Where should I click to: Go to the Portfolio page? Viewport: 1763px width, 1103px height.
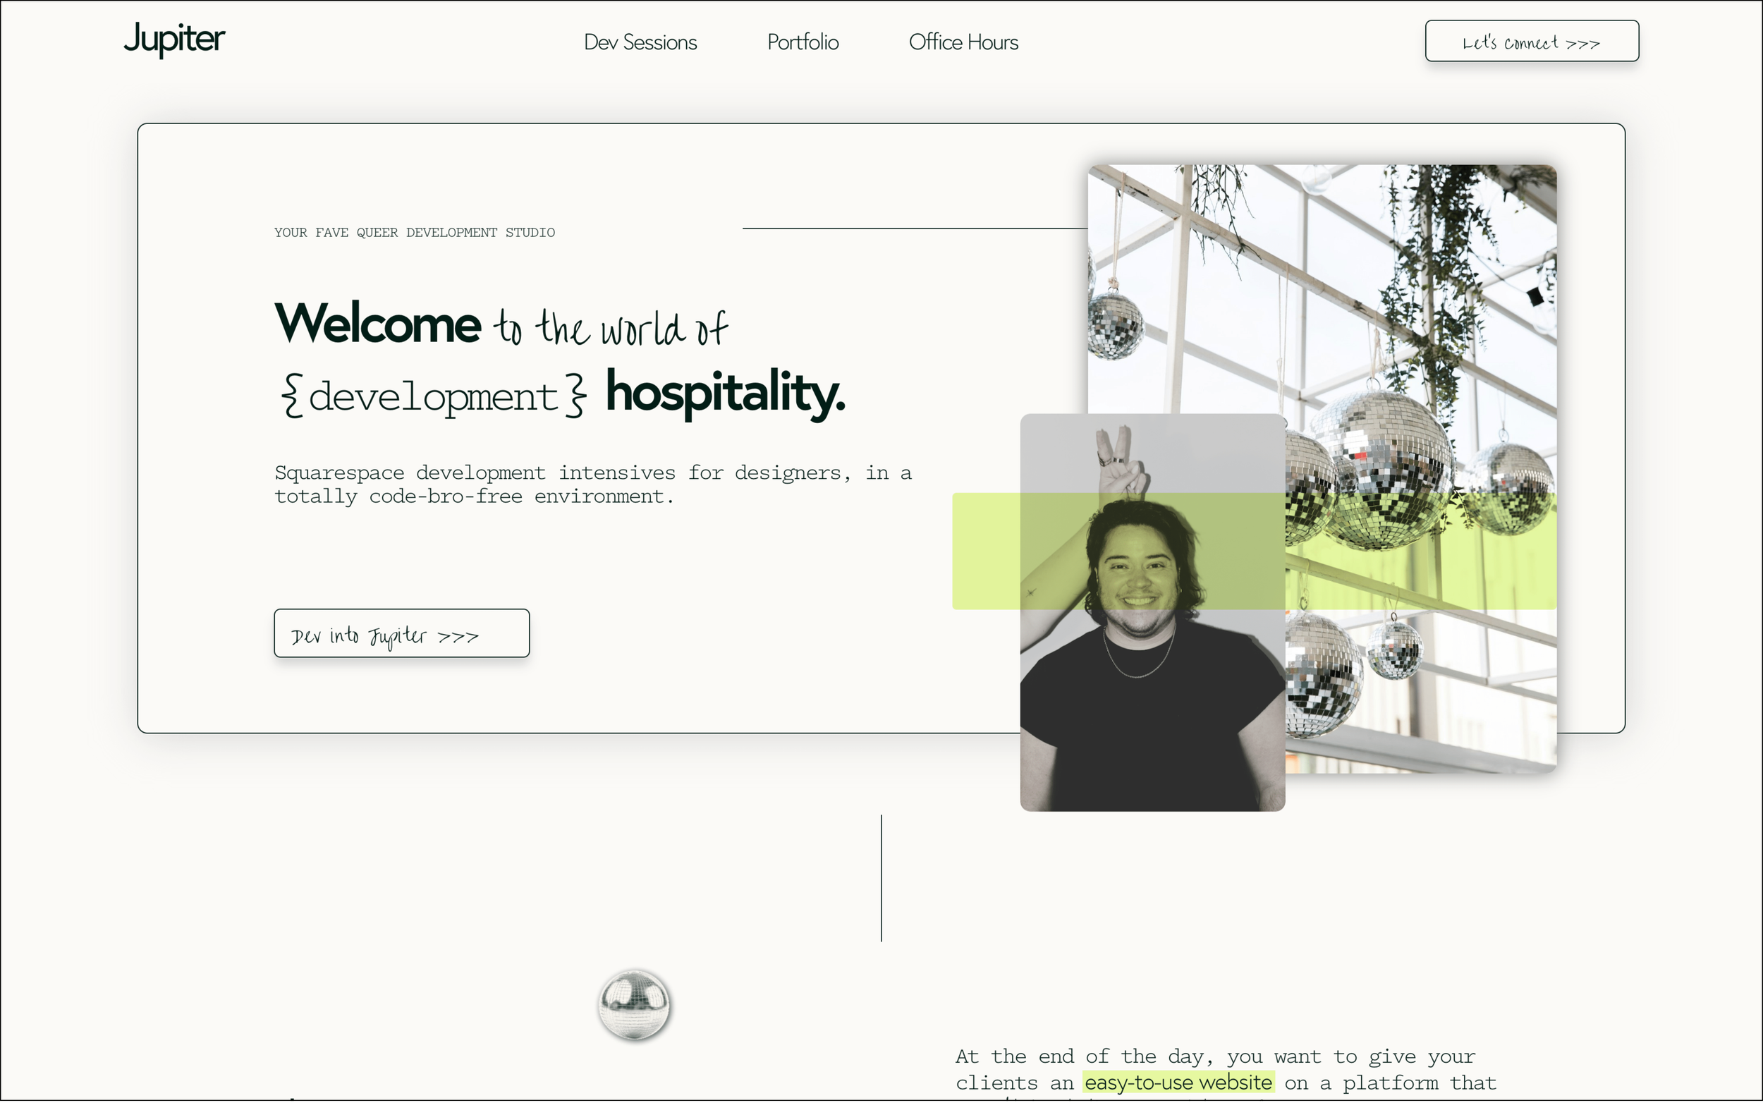point(803,42)
